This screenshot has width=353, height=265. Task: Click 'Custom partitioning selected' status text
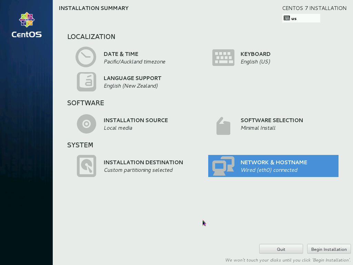point(138,170)
